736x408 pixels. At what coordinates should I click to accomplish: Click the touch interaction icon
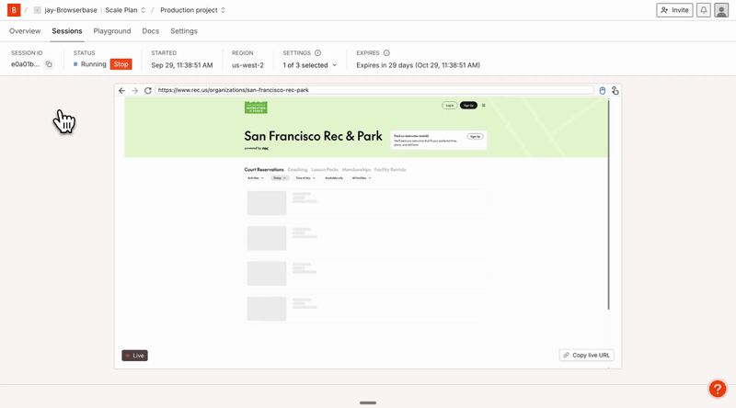tap(615, 91)
